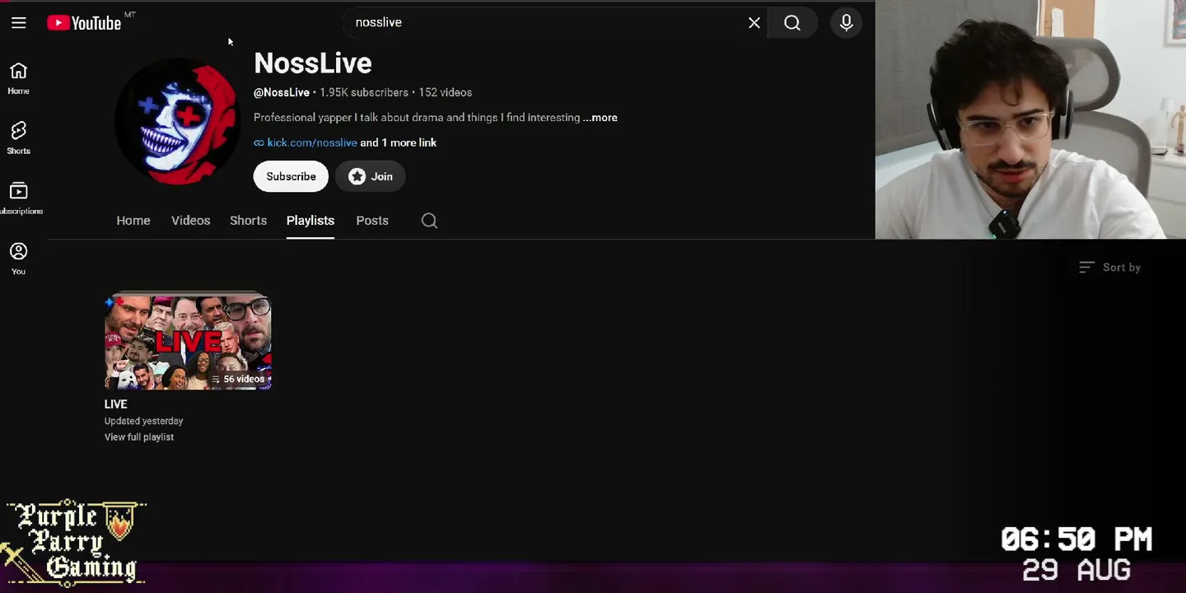Image resolution: width=1186 pixels, height=593 pixels.
Task: Click the @NossLive channel handle
Action: coord(282,93)
